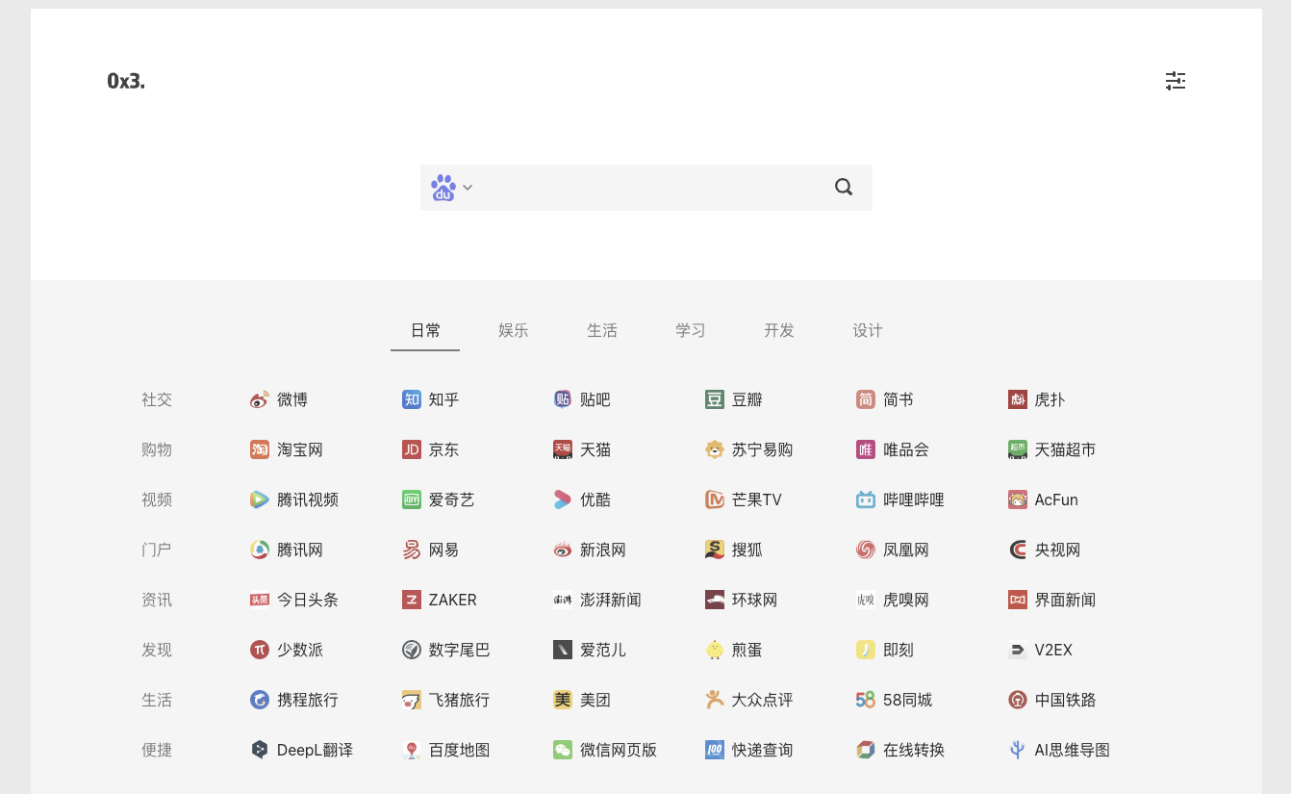Open the 学习 tab
The width and height of the screenshot is (1291, 794).
point(691,331)
